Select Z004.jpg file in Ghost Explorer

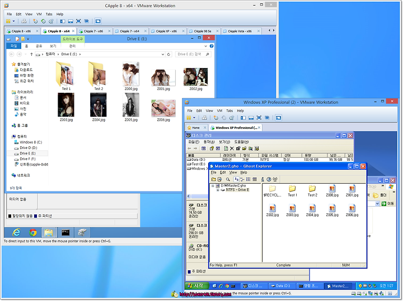312,211
